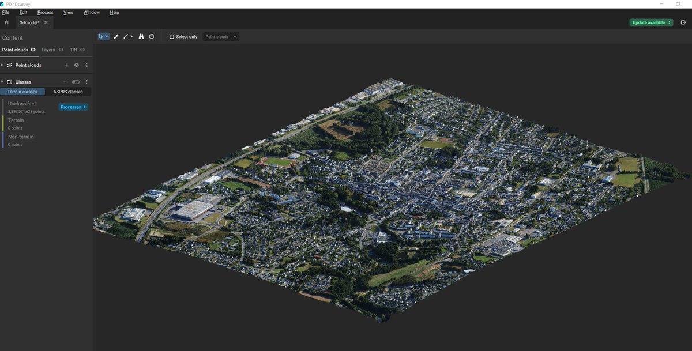Open the Point clouds selection dropdown
Image resolution: width=692 pixels, height=351 pixels.
coord(221,36)
